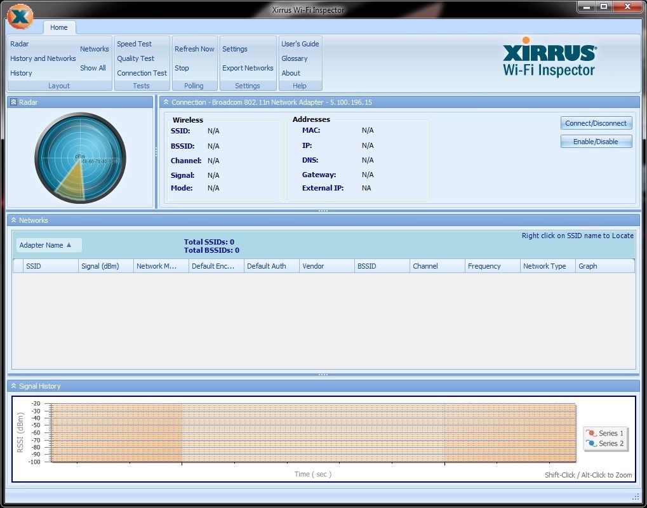This screenshot has width=647, height=508.
Task: Select the Radar layout
Action: [20, 44]
